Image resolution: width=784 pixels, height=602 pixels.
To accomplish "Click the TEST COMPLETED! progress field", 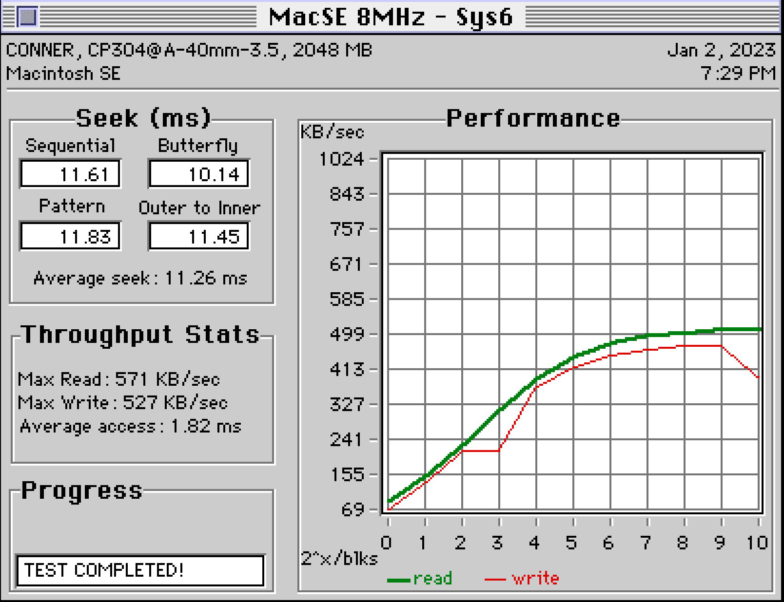I will (x=140, y=570).
